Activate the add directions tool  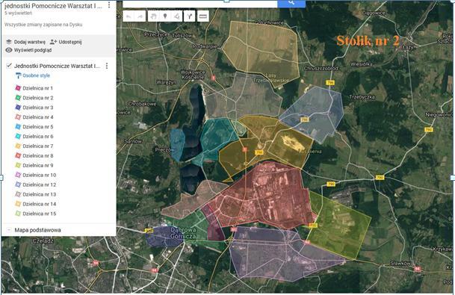click(190, 16)
